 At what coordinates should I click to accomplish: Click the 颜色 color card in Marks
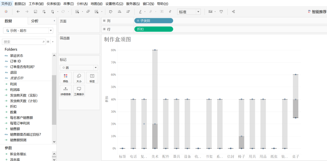(65, 78)
